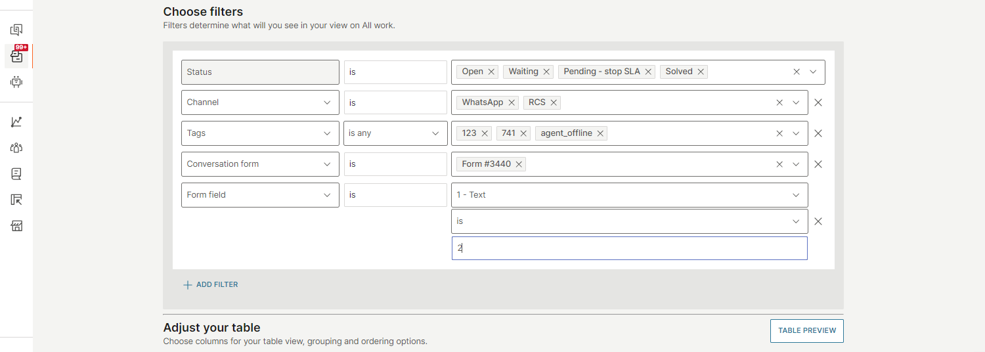Expand the Tags values dropdown arrow
Image resolution: width=985 pixels, height=352 pixels.
pyautogui.click(x=796, y=133)
